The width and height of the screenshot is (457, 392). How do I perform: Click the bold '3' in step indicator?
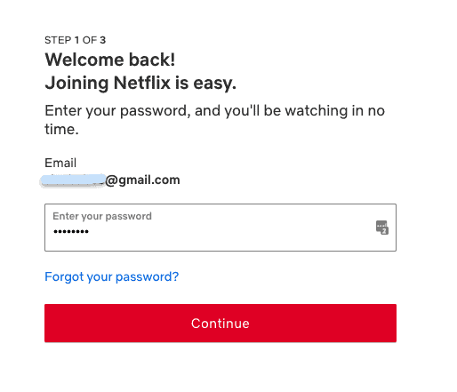(102, 40)
